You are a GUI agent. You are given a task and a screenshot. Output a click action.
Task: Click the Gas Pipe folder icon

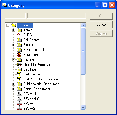click(x=19, y=69)
